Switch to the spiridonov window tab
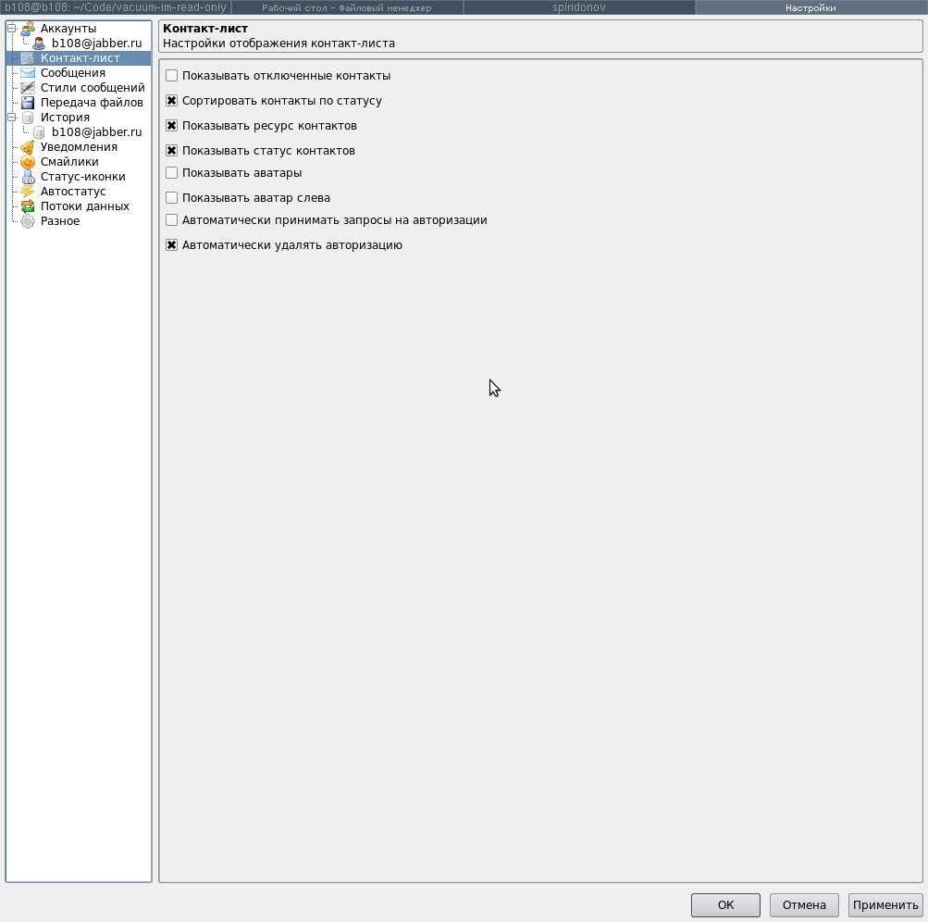 [x=578, y=7]
